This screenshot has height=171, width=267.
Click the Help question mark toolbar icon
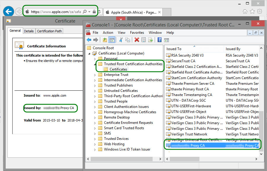click(159, 40)
